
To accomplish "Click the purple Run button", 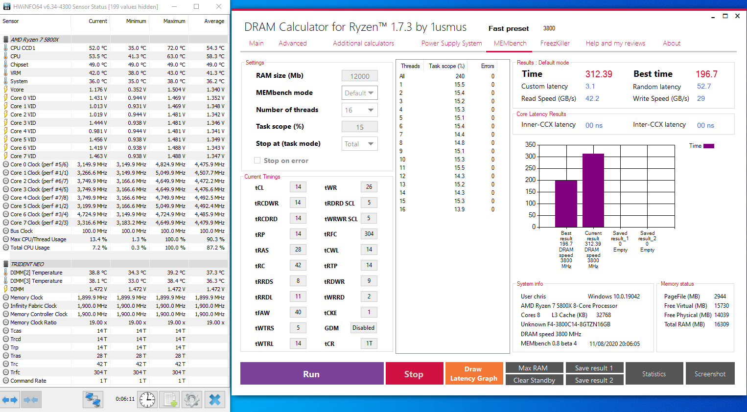I will pyautogui.click(x=312, y=374).
